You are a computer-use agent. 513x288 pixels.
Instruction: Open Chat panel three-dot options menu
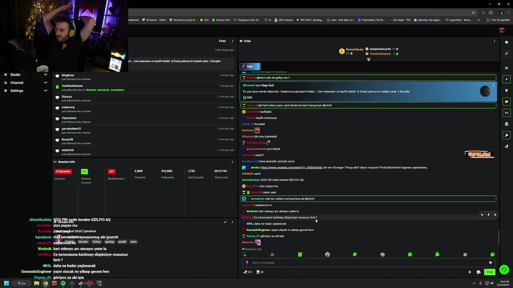coord(494,41)
